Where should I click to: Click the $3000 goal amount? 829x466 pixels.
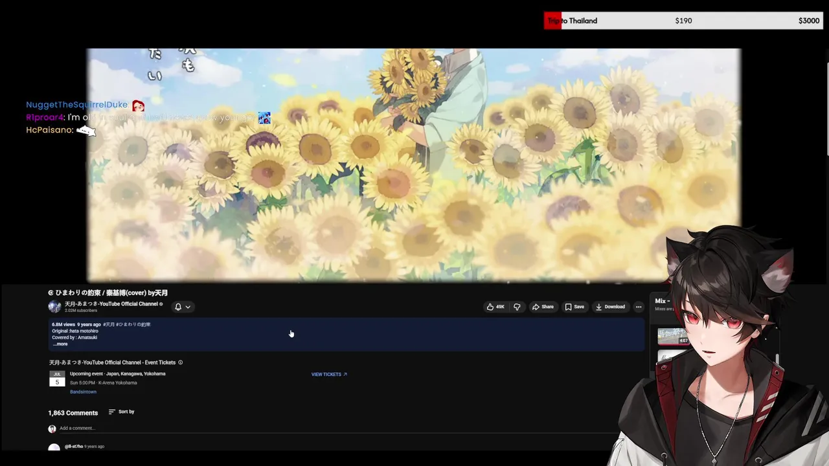coord(809,21)
